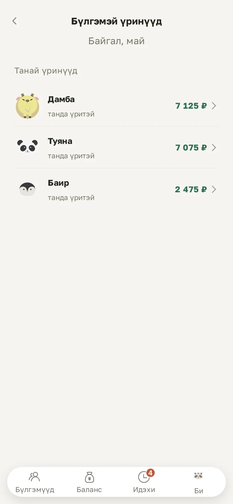The width and height of the screenshot is (233, 504).
Task: Expand Туяна debt with chevron
Action: [214, 147]
